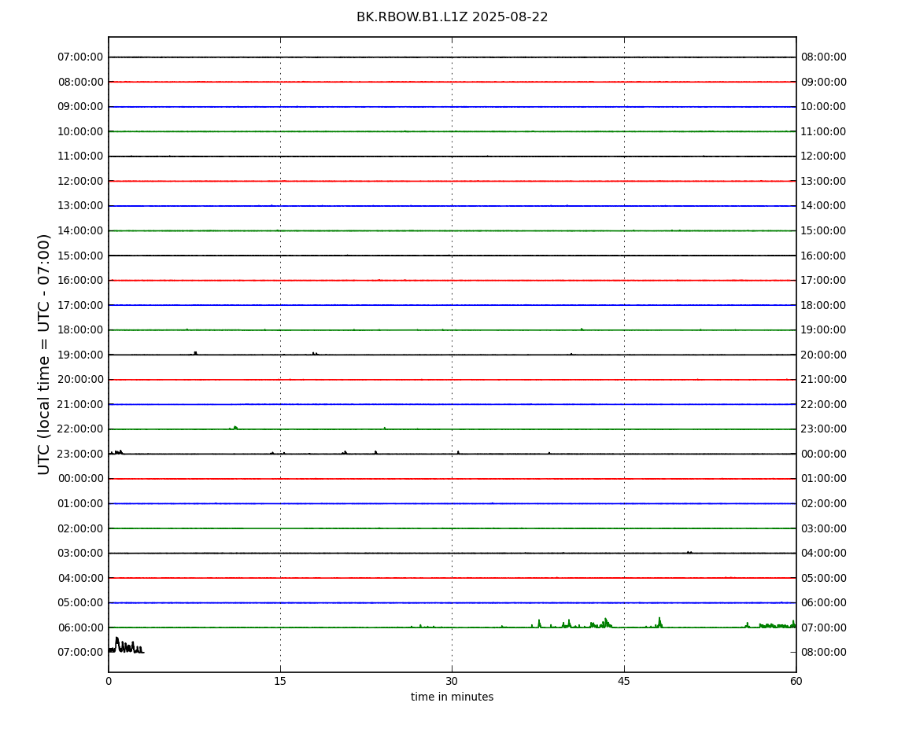
Task: Click left-axis label 04:00:00
Action: [x=81, y=578]
